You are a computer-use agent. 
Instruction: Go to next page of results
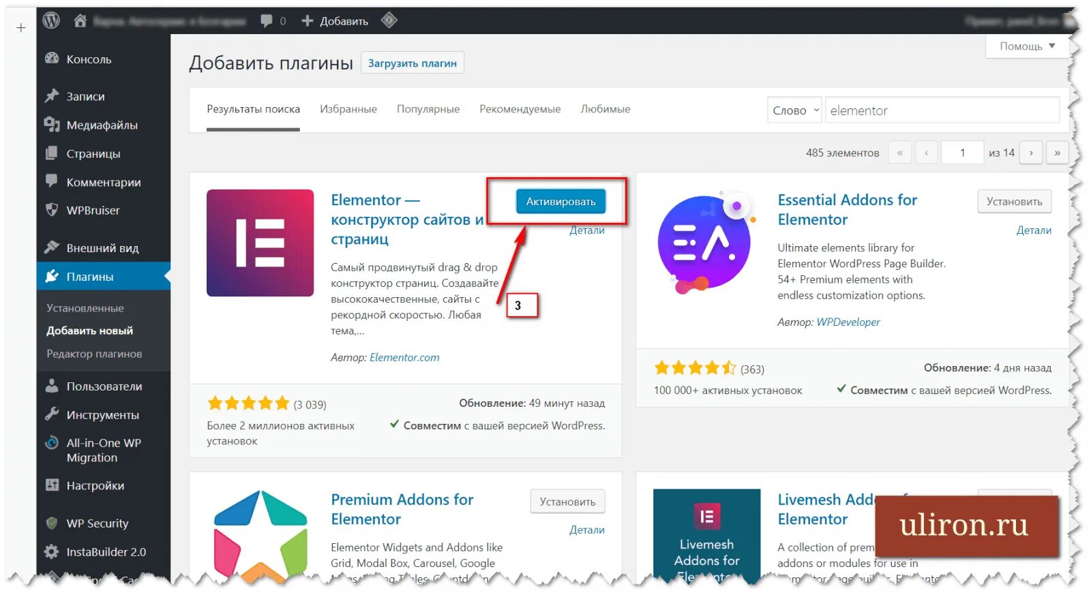1031,153
